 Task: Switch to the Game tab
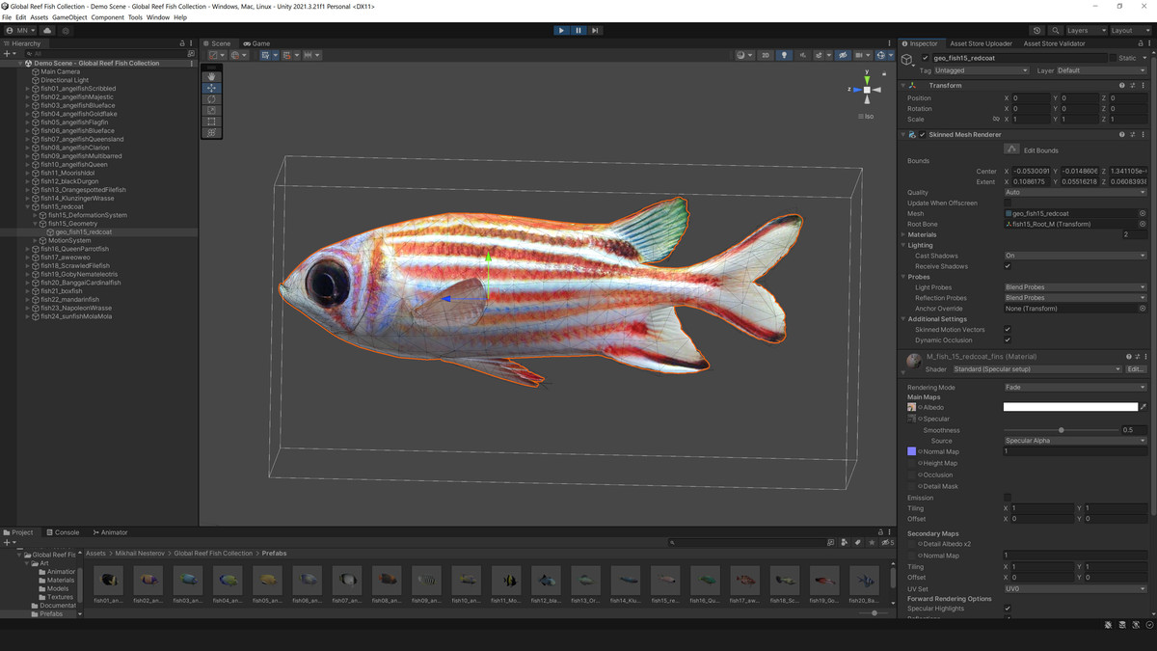256,42
